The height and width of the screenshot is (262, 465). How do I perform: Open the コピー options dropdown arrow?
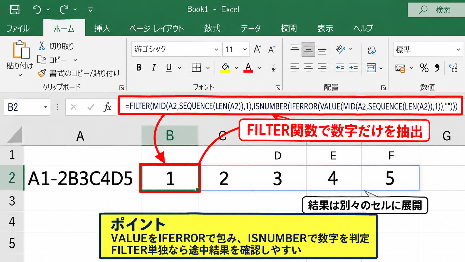click(75, 60)
